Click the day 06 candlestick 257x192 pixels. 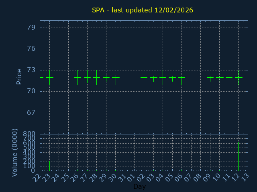(182, 78)
